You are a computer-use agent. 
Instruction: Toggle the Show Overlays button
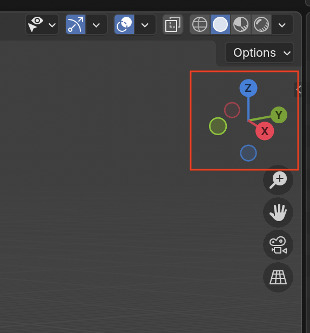pos(124,24)
